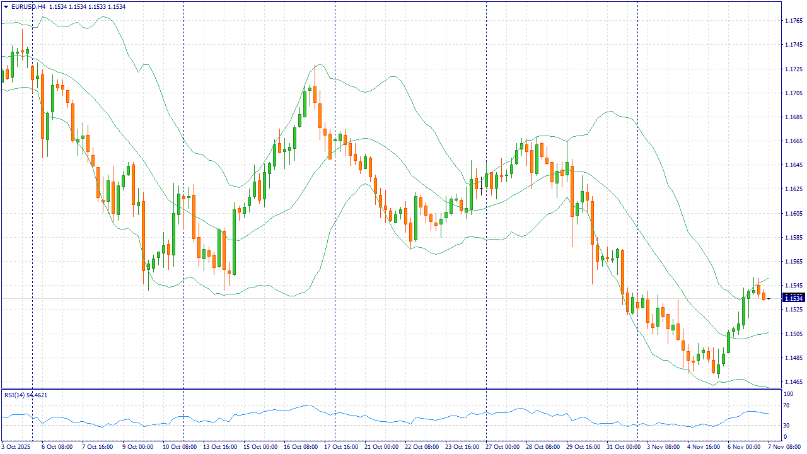Click the 3 Oct 2025 date label
The width and height of the screenshot is (807, 454).
(x=16, y=446)
